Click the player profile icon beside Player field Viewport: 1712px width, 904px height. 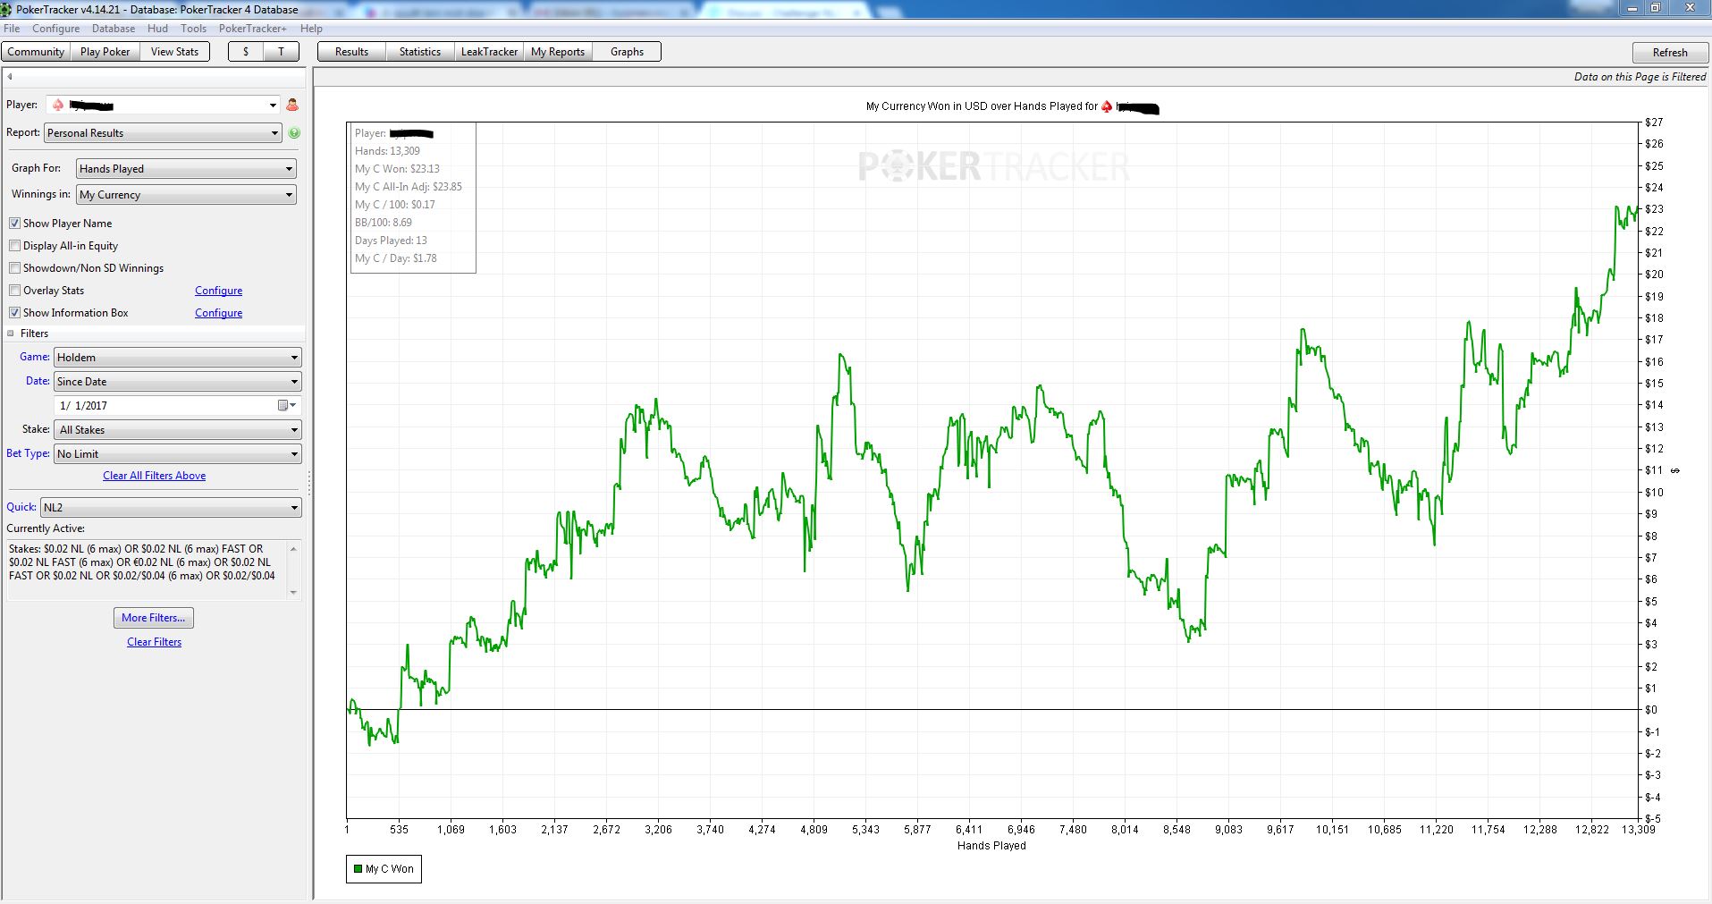pos(292,105)
